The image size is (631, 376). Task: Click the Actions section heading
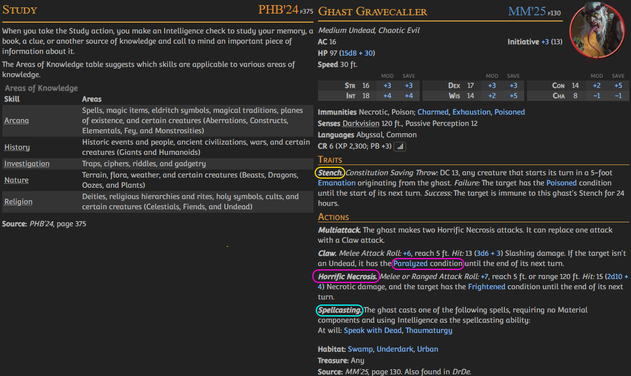click(333, 217)
